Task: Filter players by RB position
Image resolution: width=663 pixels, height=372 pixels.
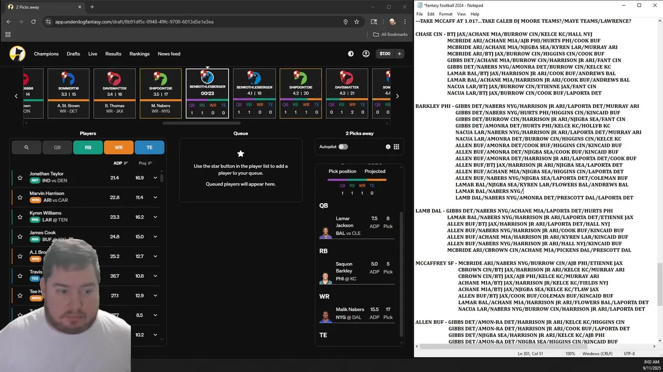Action: point(88,147)
